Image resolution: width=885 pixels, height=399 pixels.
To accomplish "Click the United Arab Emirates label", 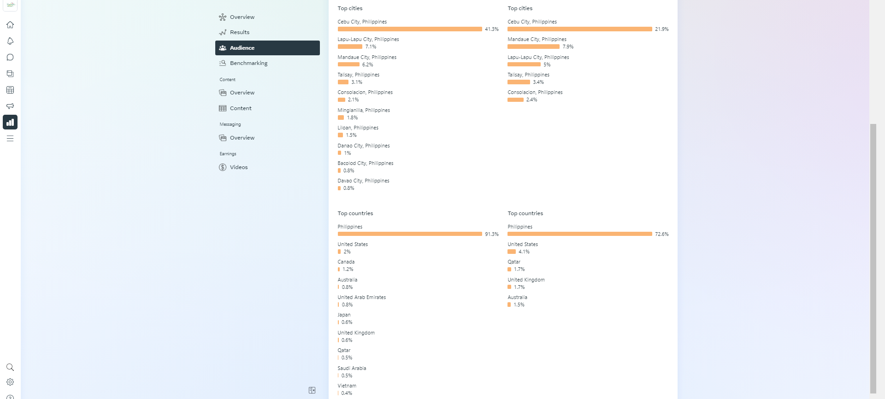I will [x=362, y=298].
